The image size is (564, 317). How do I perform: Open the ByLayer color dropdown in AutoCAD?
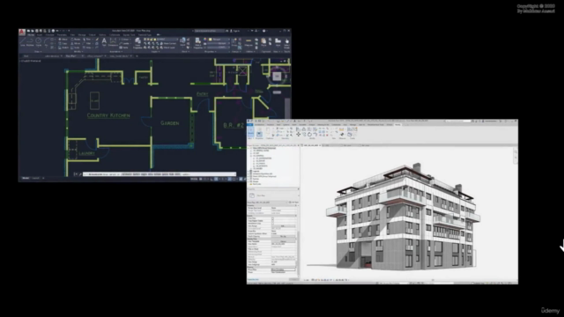219,39
